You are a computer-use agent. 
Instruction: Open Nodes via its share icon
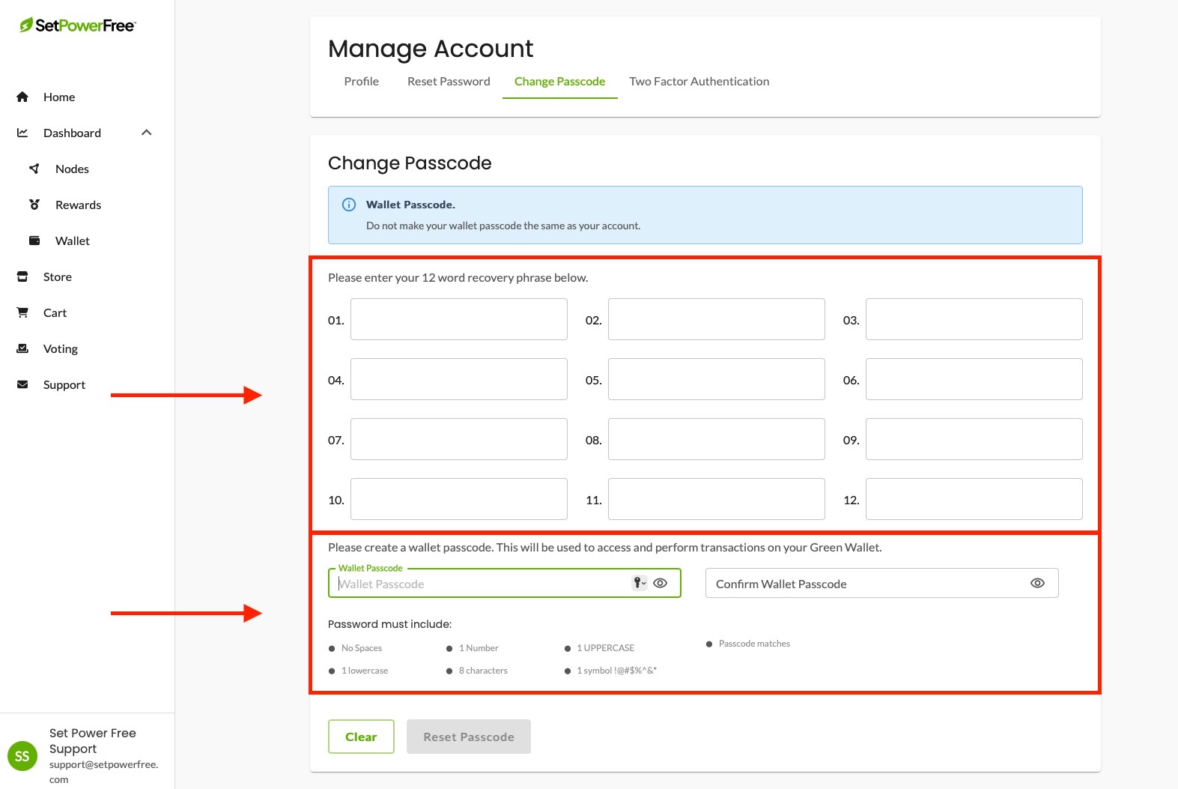(x=34, y=169)
